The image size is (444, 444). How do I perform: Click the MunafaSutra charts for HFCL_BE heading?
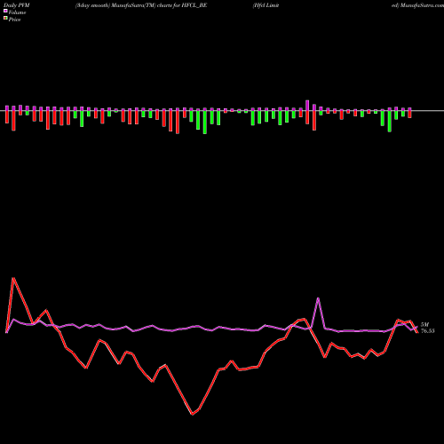(141, 5)
